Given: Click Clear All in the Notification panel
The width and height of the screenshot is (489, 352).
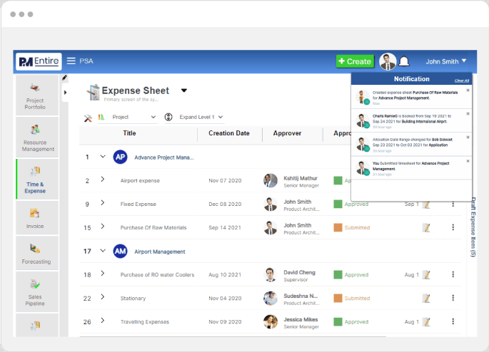Looking at the screenshot, I should pyautogui.click(x=462, y=81).
